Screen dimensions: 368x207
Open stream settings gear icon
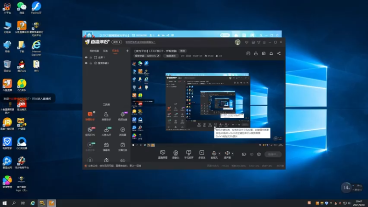[x=259, y=154]
